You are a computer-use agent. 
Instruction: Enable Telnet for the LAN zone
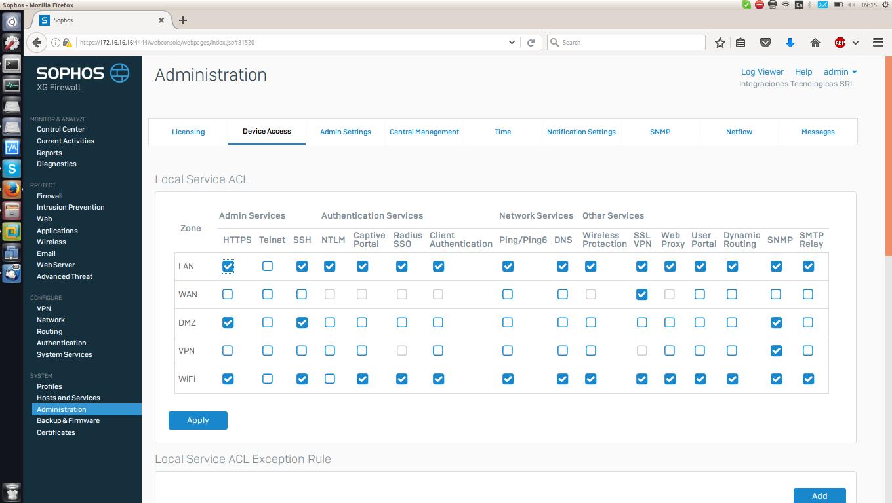click(x=267, y=266)
